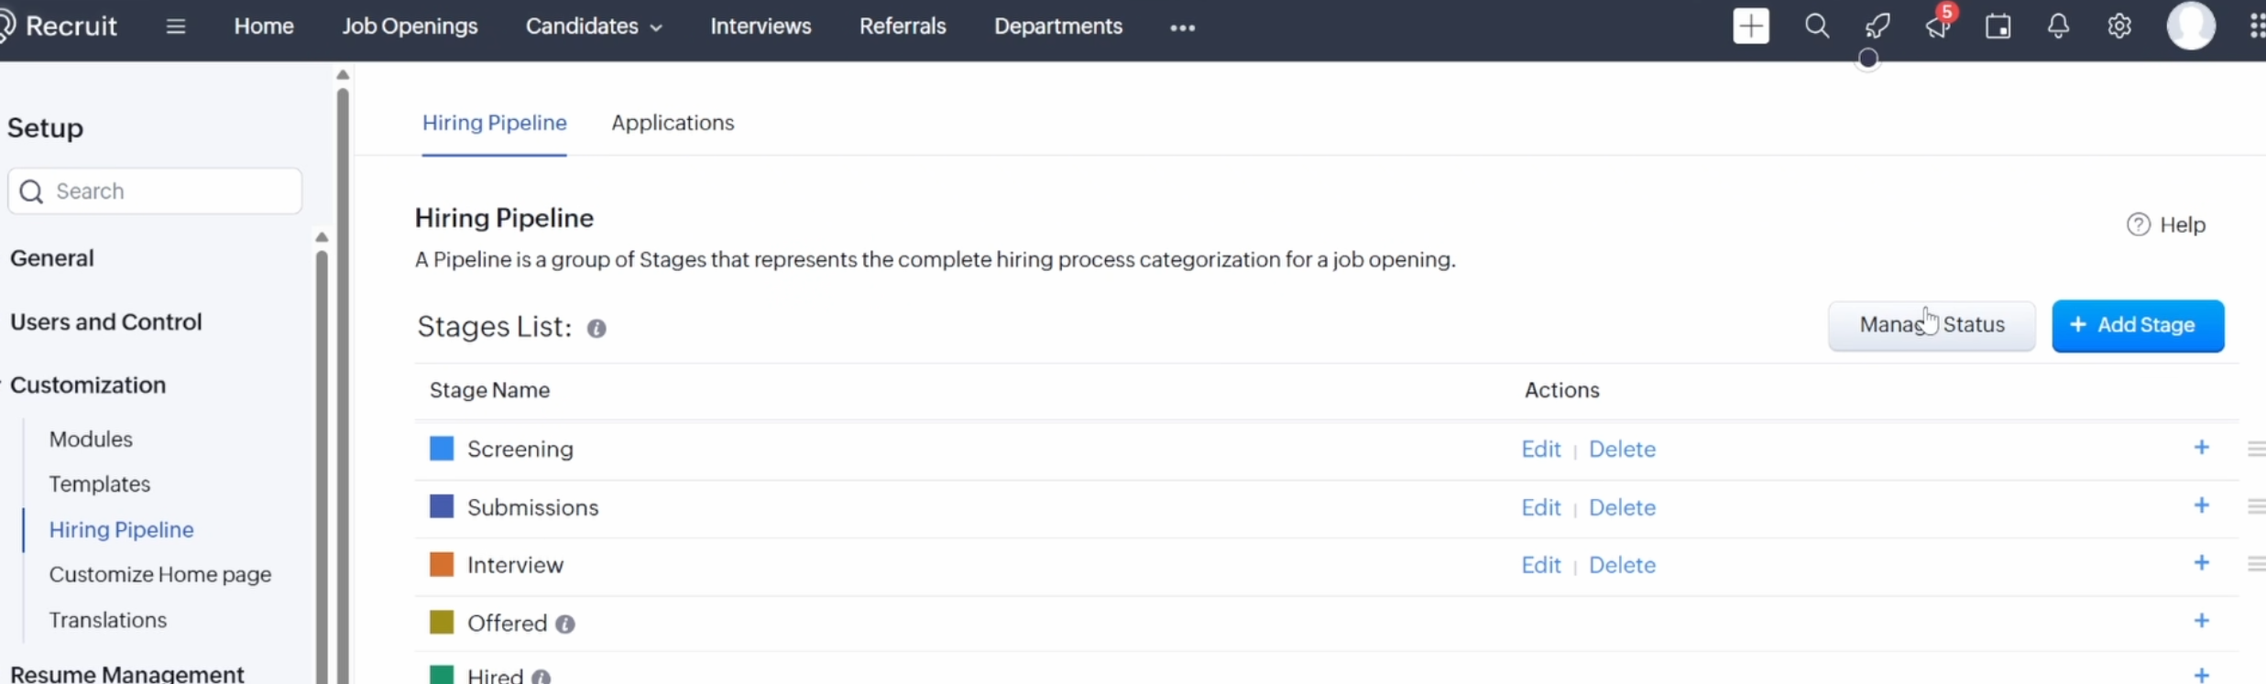This screenshot has height=684, width=2266.
Task: Click the Screening stage blue color swatch
Action: click(x=442, y=449)
